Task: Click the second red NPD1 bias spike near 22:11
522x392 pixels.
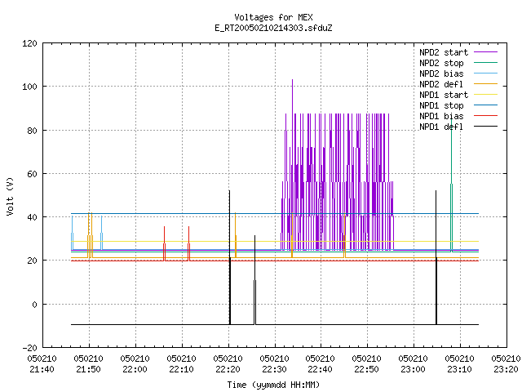Action: pos(188,243)
